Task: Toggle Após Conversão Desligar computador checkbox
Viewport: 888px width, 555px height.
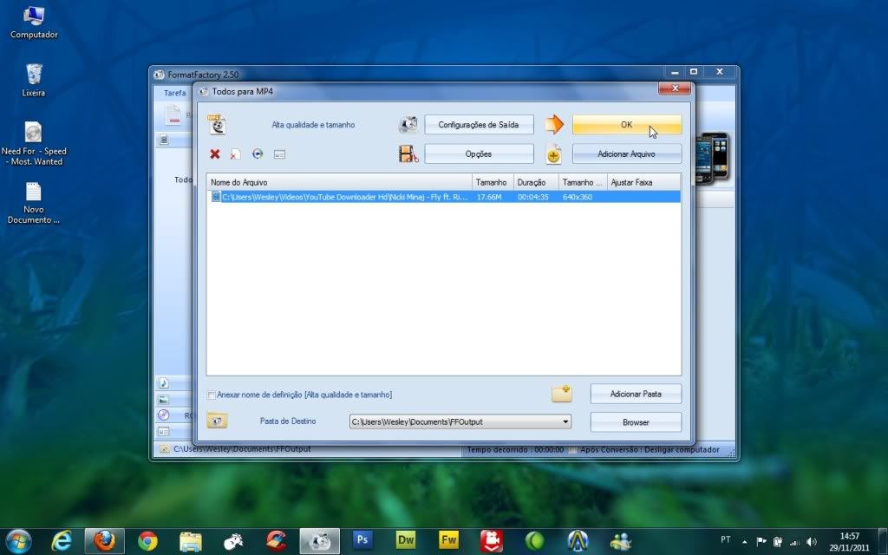Action: (575, 450)
